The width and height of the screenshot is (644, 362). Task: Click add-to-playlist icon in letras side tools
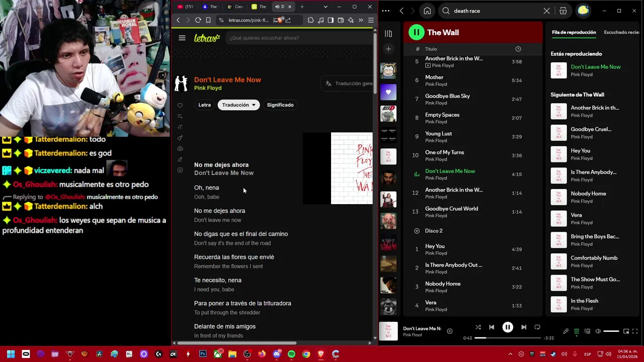click(x=180, y=116)
